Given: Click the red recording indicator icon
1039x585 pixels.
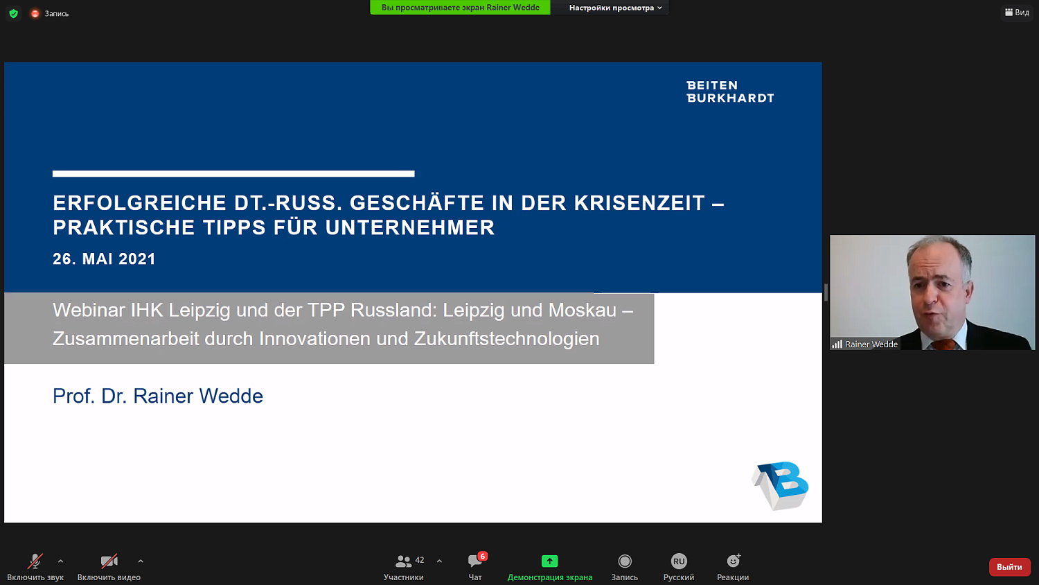Looking at the screenshot, I should (35, 13).
